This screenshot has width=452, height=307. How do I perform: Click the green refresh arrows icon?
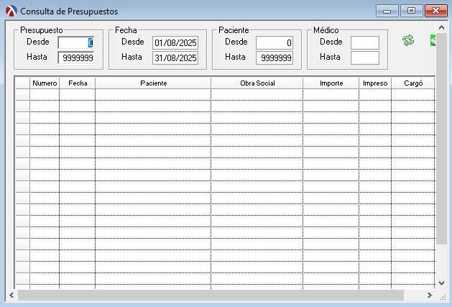[x=408, y=41]
